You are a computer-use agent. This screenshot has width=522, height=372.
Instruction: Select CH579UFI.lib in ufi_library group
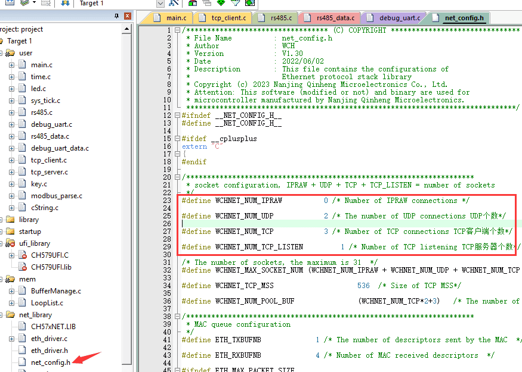click(x=51, y=267)
